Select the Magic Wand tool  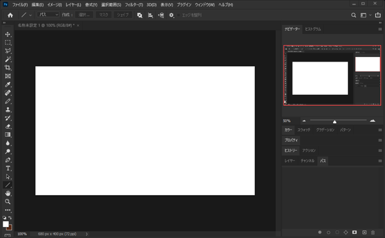[x=8, y=59]
